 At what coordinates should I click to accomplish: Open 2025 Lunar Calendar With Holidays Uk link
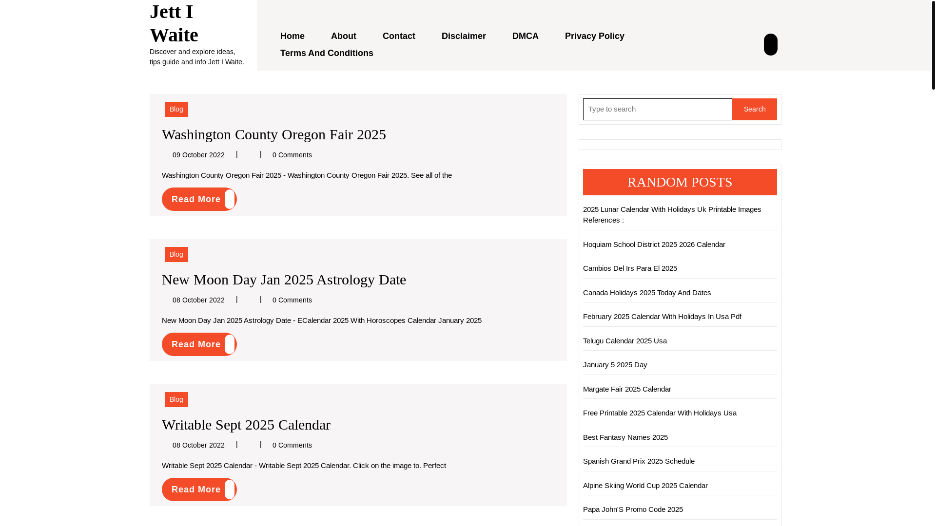click(672, 215)
